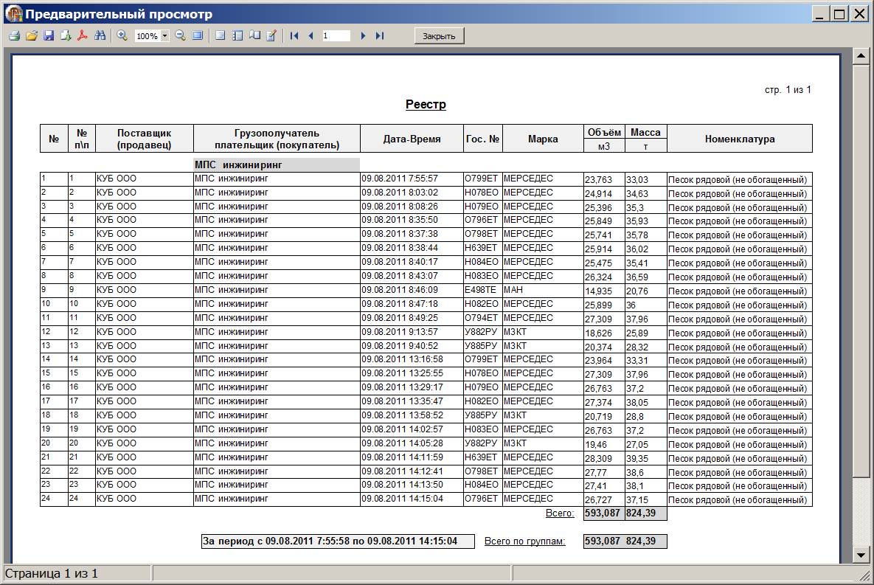The image size is (874, 585).
Task: Edit the page with the pencil icon
Action: pos(271,35)
